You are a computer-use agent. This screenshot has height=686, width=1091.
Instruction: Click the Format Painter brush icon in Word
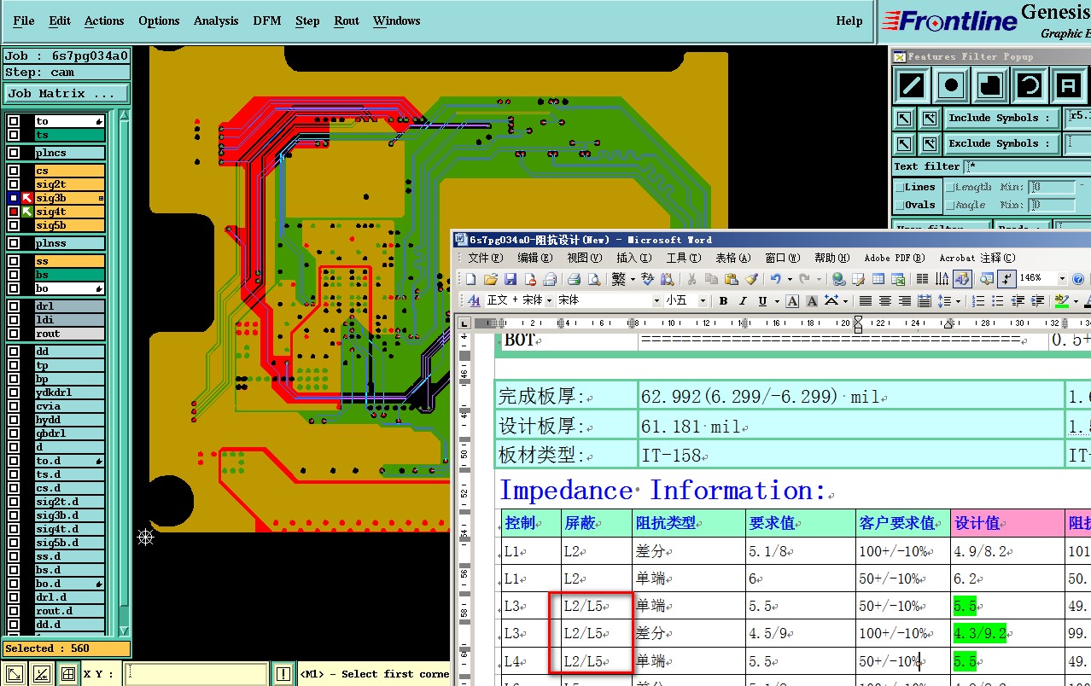click(751, 279)
